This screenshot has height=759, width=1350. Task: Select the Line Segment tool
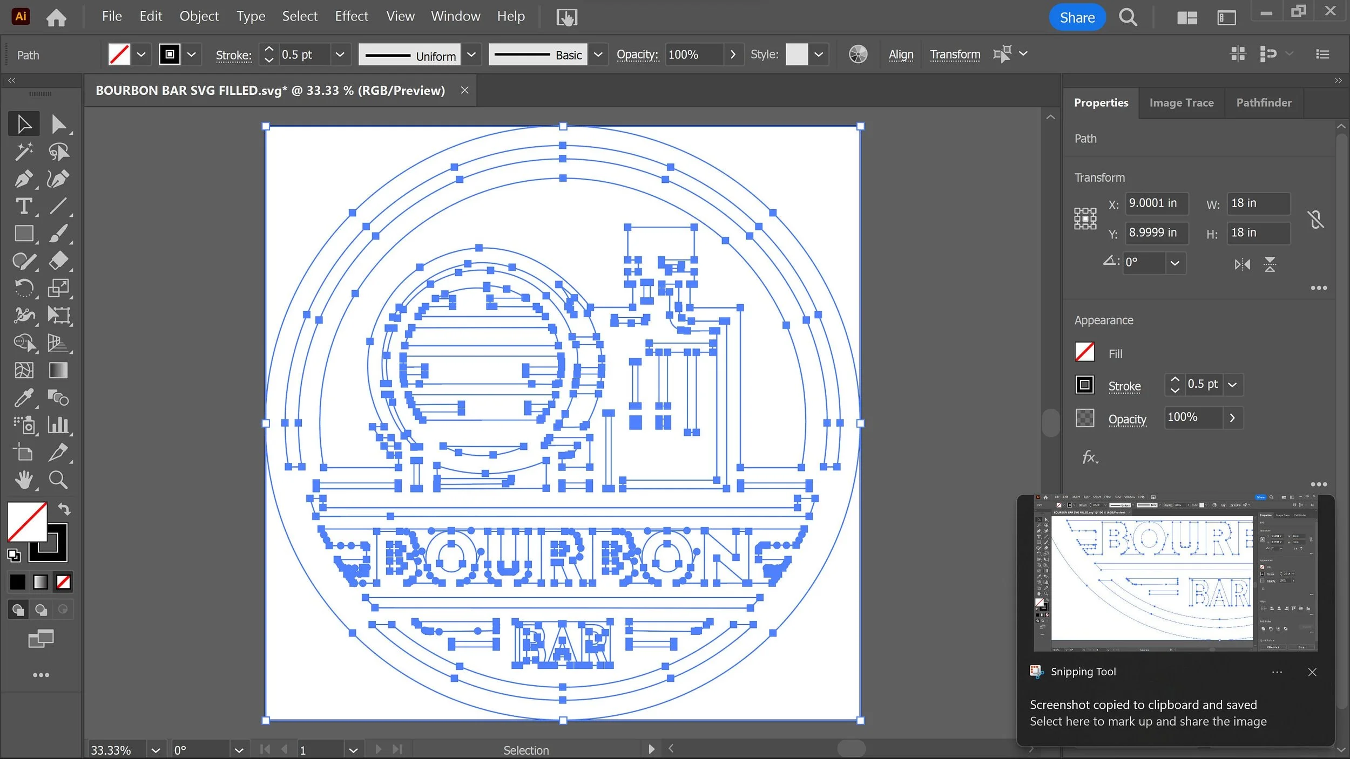coord(58,206)
